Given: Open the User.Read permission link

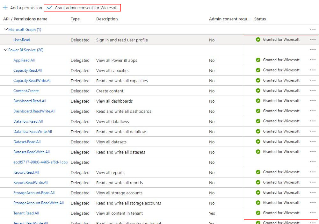Looking at the screenshot, I should (22, 40).
